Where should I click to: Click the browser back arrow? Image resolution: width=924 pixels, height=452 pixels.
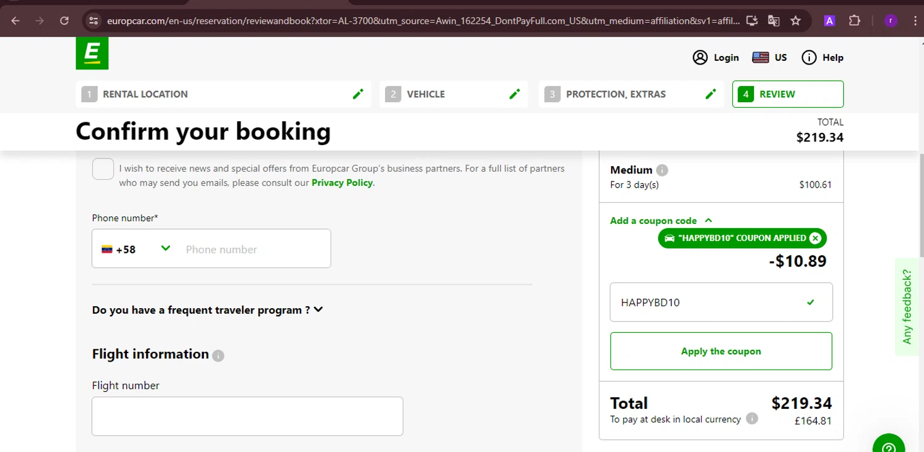click(x=15, y=20)
